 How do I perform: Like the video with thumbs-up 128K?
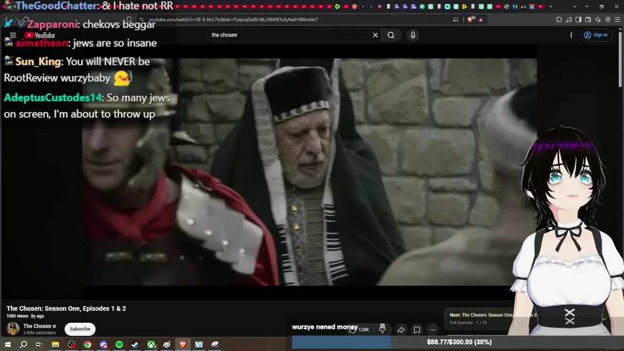coord(359,330)
